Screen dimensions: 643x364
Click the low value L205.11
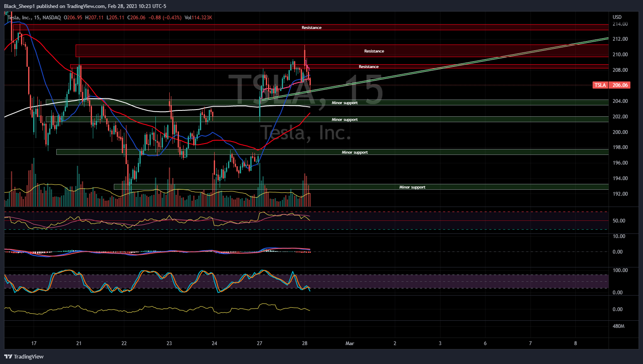click(115, 18)
